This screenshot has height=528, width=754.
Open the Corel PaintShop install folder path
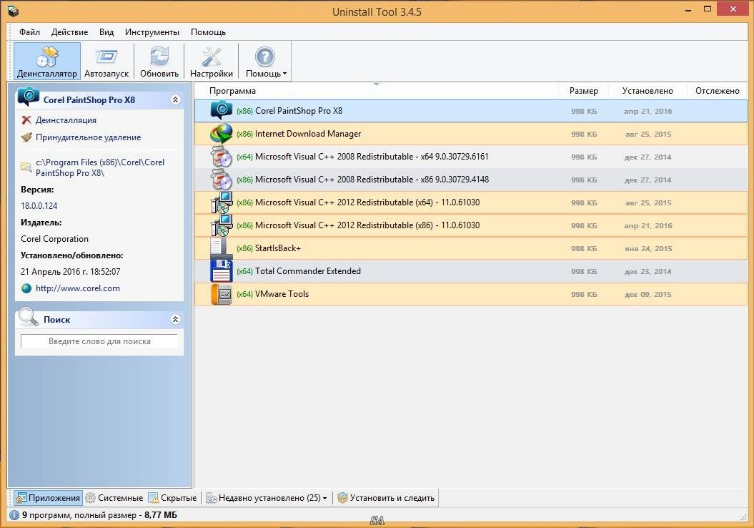coord(100,167)
